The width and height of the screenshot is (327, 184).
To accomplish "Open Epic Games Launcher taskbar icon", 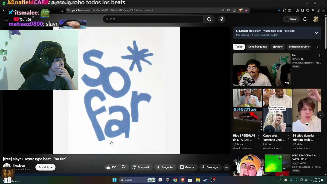I will [x=168, y=180].
